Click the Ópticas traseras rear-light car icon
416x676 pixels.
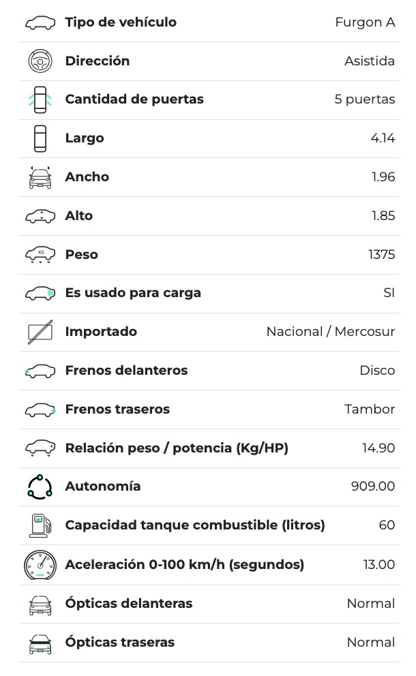coord(40,643)
